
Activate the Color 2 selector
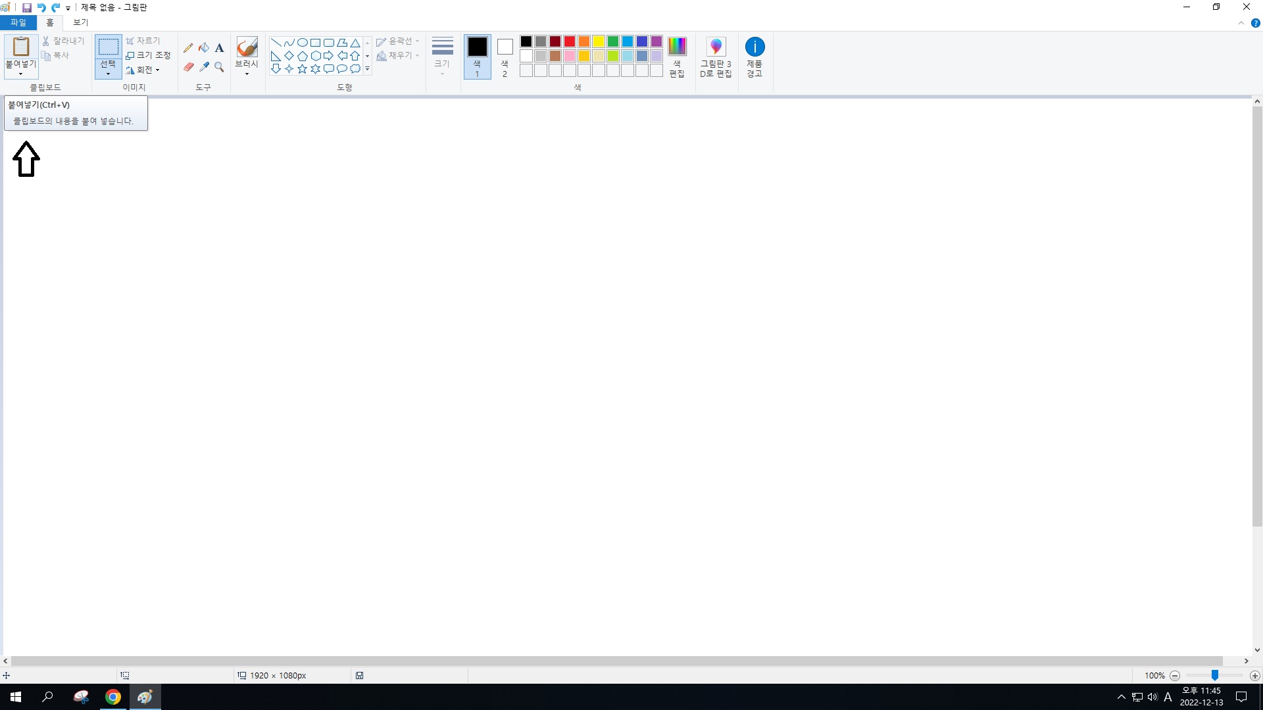[505, 57]
